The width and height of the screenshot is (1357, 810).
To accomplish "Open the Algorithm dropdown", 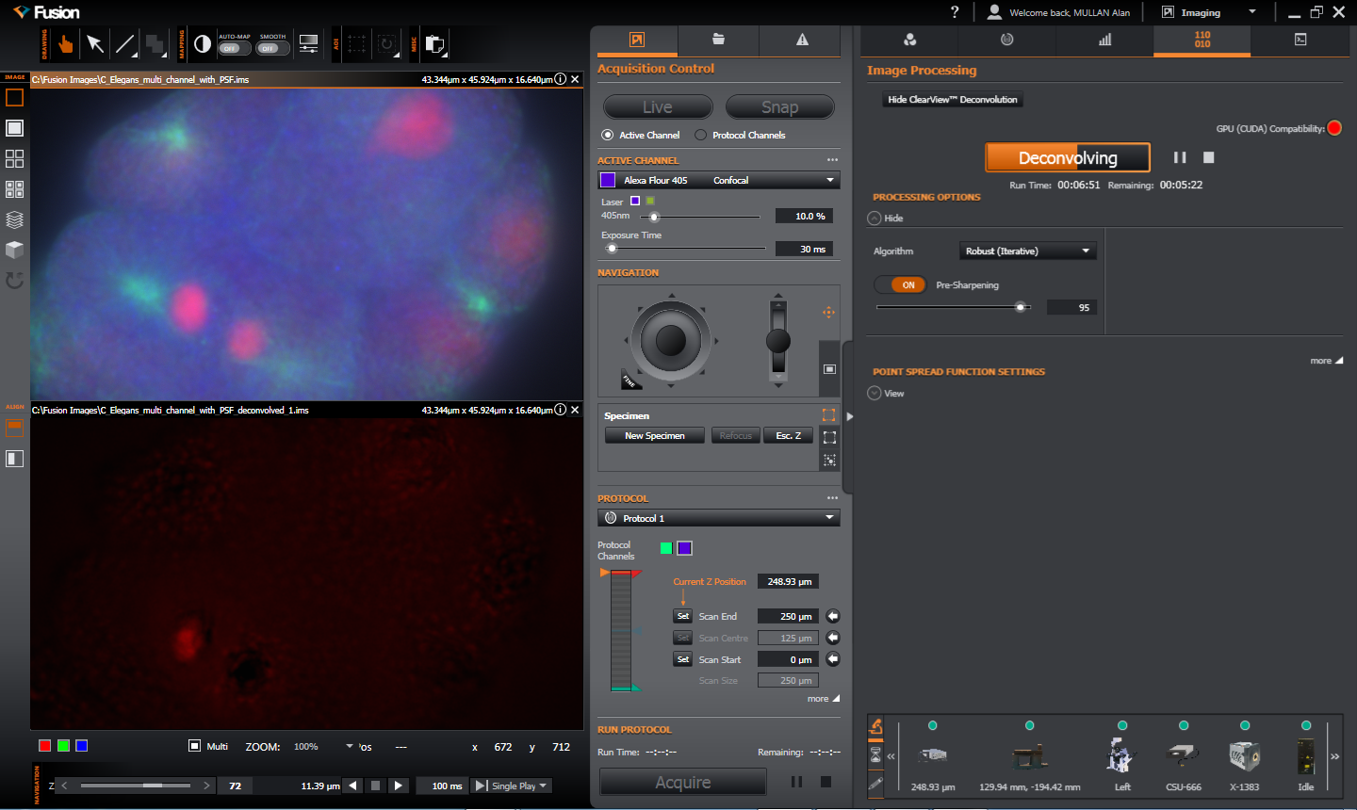I will tap(1027, 251).
